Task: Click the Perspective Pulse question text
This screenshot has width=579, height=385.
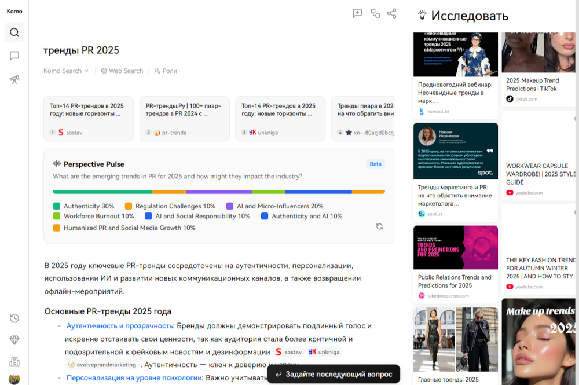Action: [x=178, y=176]
